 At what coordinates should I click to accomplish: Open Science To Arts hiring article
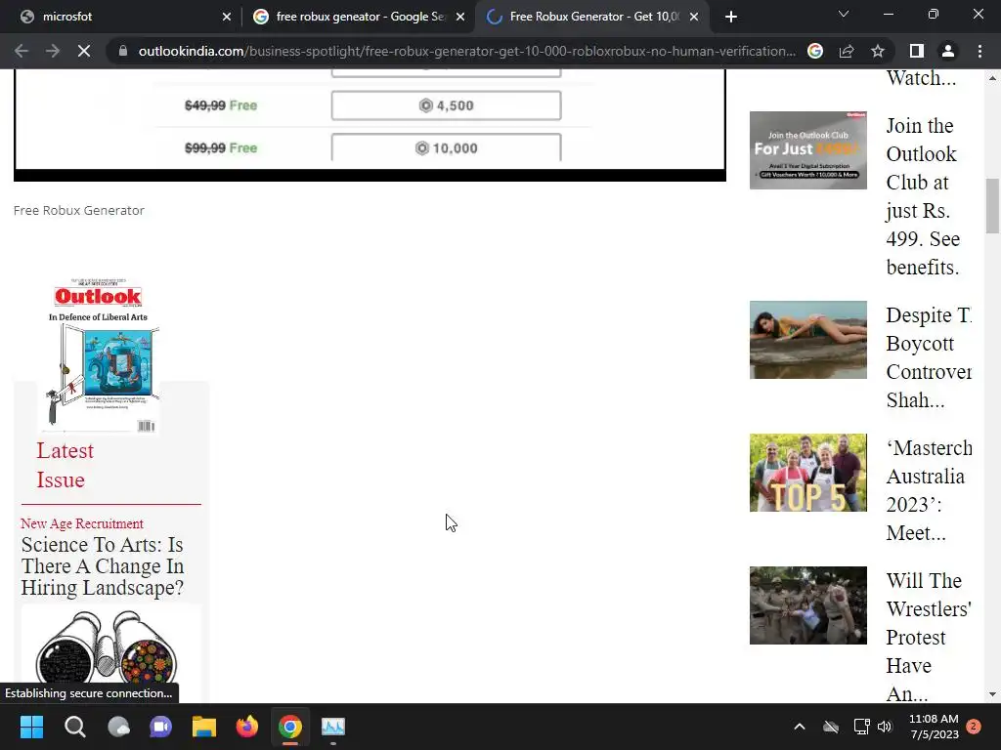102,565
